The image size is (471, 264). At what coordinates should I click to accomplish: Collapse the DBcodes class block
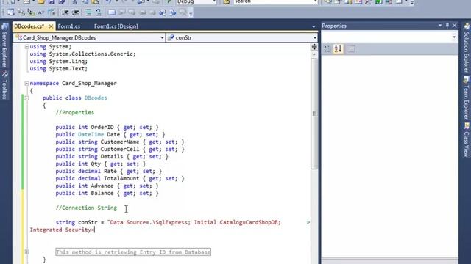point(26,98)
